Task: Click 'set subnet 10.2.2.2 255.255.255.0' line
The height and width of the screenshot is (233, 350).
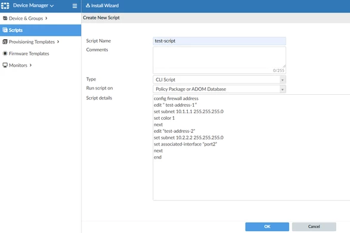Action: pos(188,138)
